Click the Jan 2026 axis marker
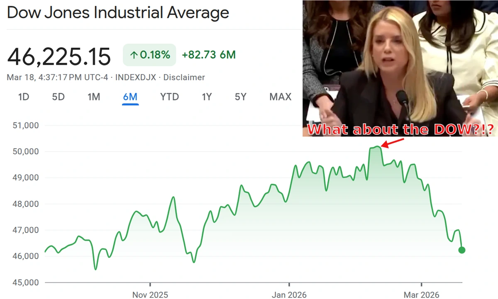 [x=289, y=295]
